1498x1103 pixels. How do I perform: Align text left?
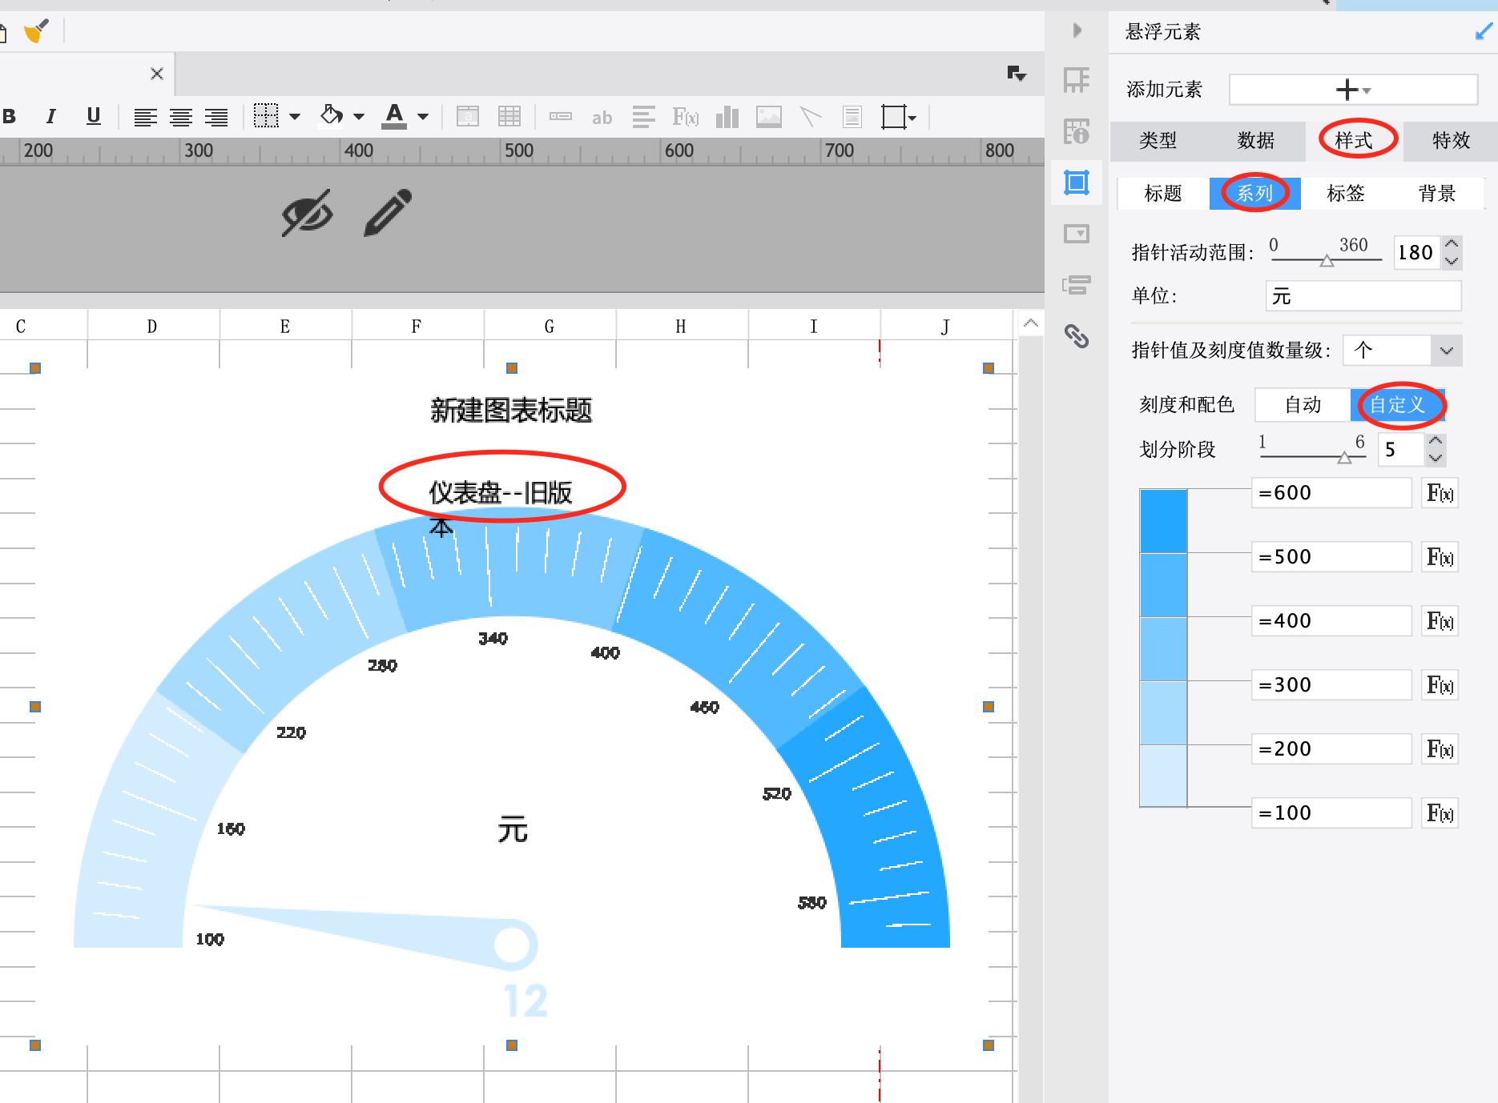click(145, 117)
